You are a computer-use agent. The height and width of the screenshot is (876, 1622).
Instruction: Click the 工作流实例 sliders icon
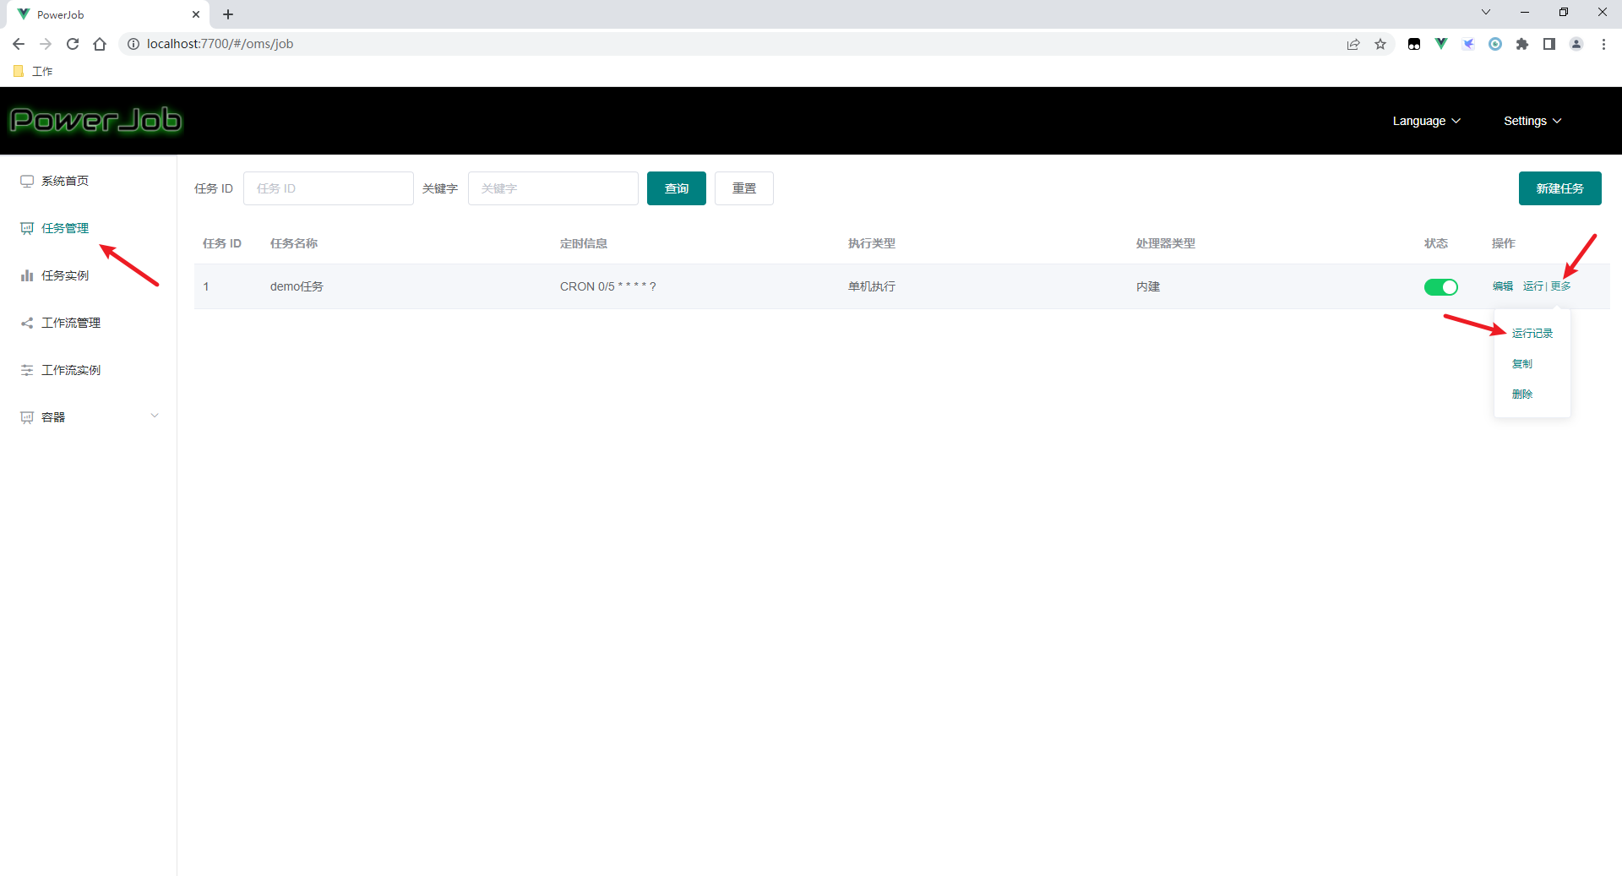tap(27, 370)
